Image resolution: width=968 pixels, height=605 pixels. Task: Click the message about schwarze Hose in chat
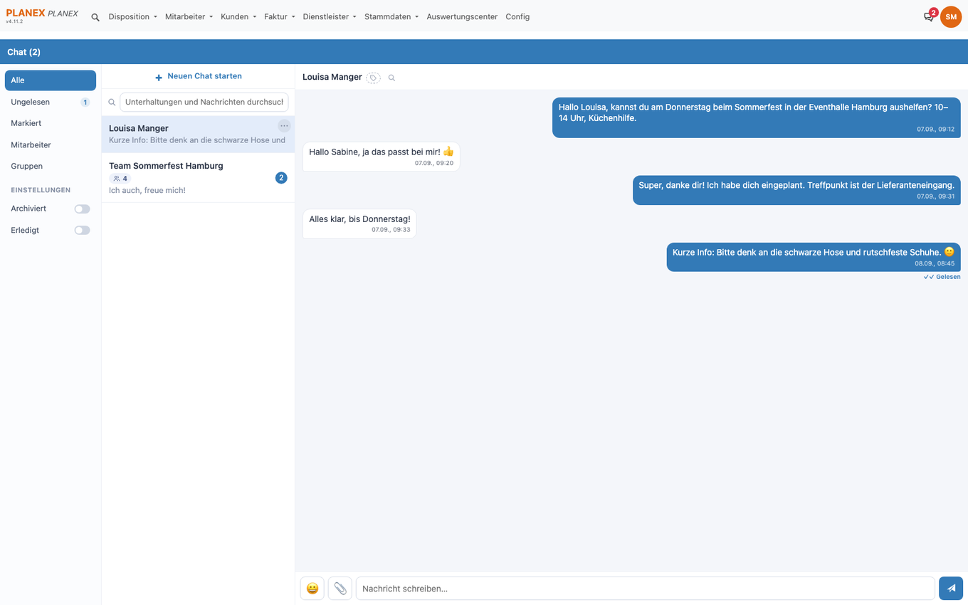[814, 257]
